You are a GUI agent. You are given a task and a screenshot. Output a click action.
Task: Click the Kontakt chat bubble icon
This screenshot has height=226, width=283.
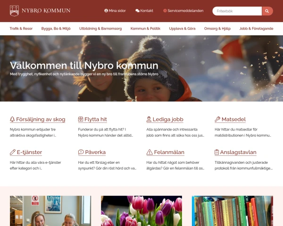point(137,11)
